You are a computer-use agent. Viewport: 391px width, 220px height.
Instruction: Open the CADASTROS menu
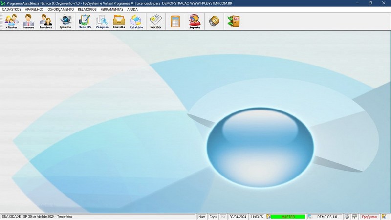coord(11,9)
